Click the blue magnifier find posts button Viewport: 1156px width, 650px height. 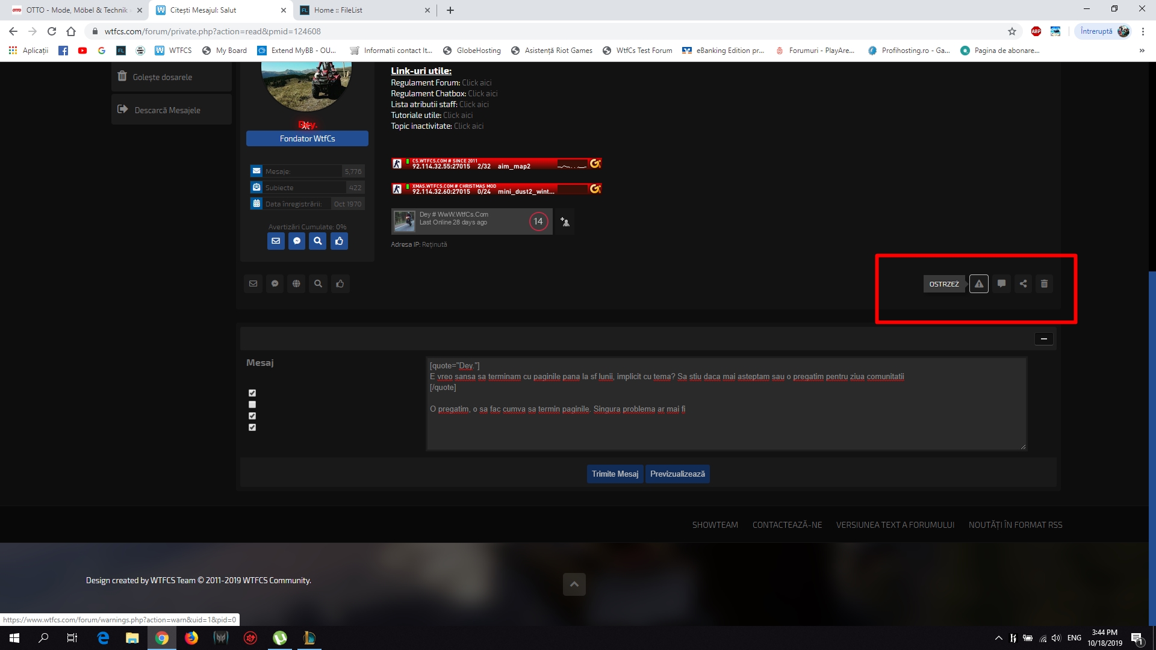click(x=318, y=241)
